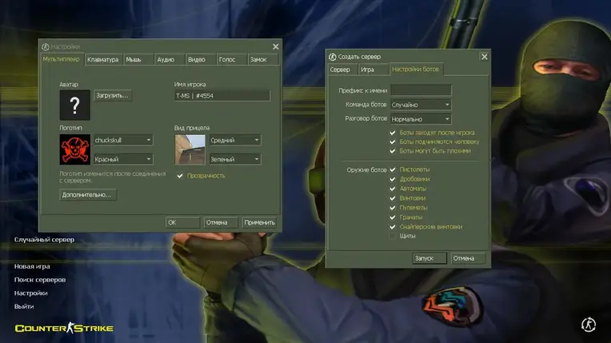
Task: Uncheck the Автоматы weapon checkbox
Action: click(393, 189)
